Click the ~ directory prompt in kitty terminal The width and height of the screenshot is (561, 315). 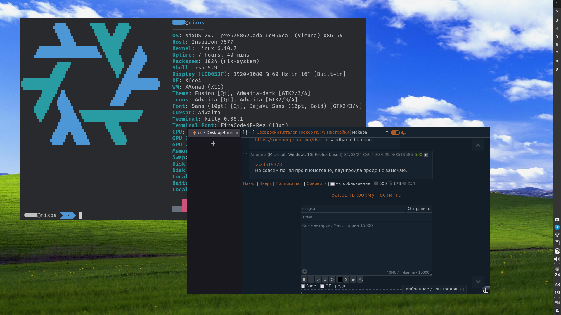click(68, 216)
